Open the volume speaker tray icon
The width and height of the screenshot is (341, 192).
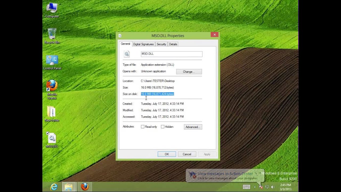click(x=273, y=187)
